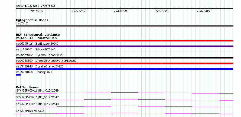Click the red bar of nsv6477843

pos(125,41)
